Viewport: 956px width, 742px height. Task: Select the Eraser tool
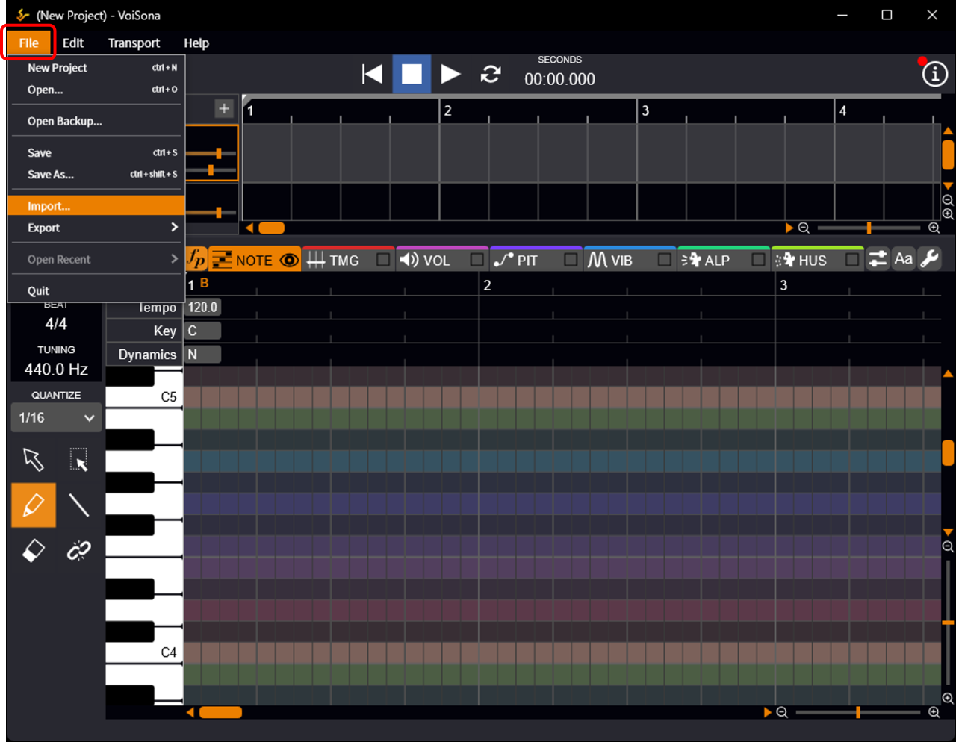pos(34,551)
